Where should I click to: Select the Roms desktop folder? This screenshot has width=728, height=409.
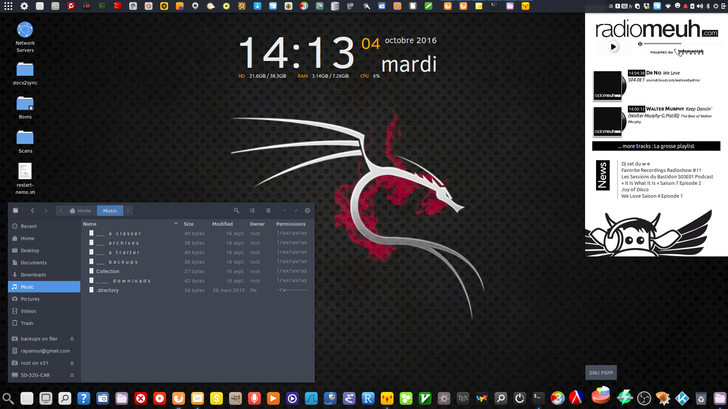point(25,108)
